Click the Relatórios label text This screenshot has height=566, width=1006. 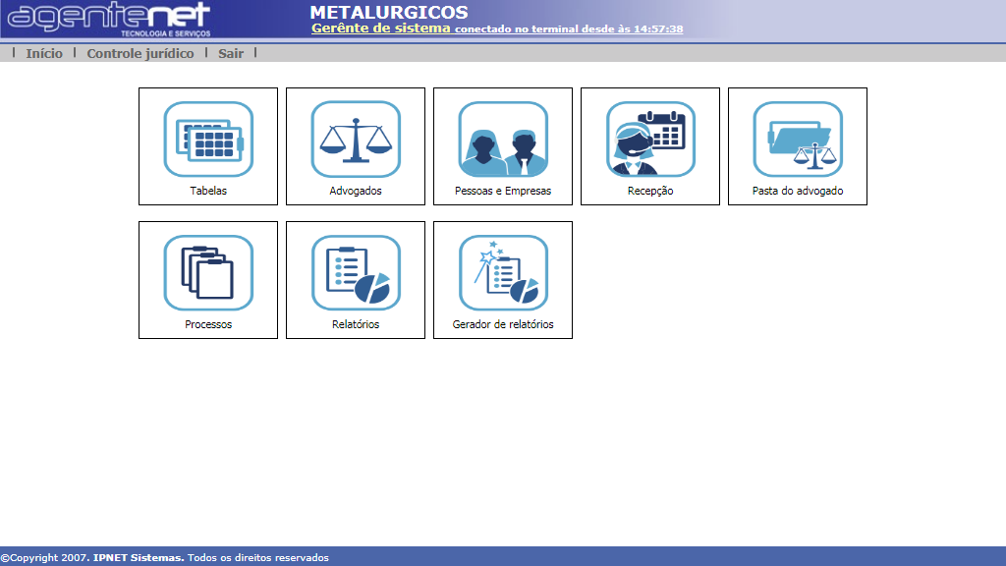[356, 324]
